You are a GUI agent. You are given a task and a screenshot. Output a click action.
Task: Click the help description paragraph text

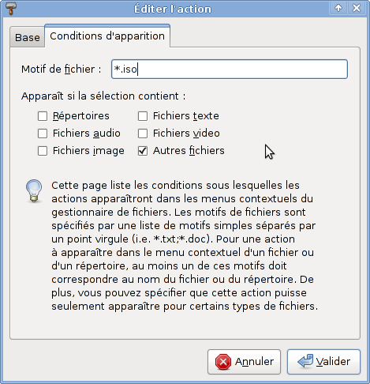(x=184, y=246)
